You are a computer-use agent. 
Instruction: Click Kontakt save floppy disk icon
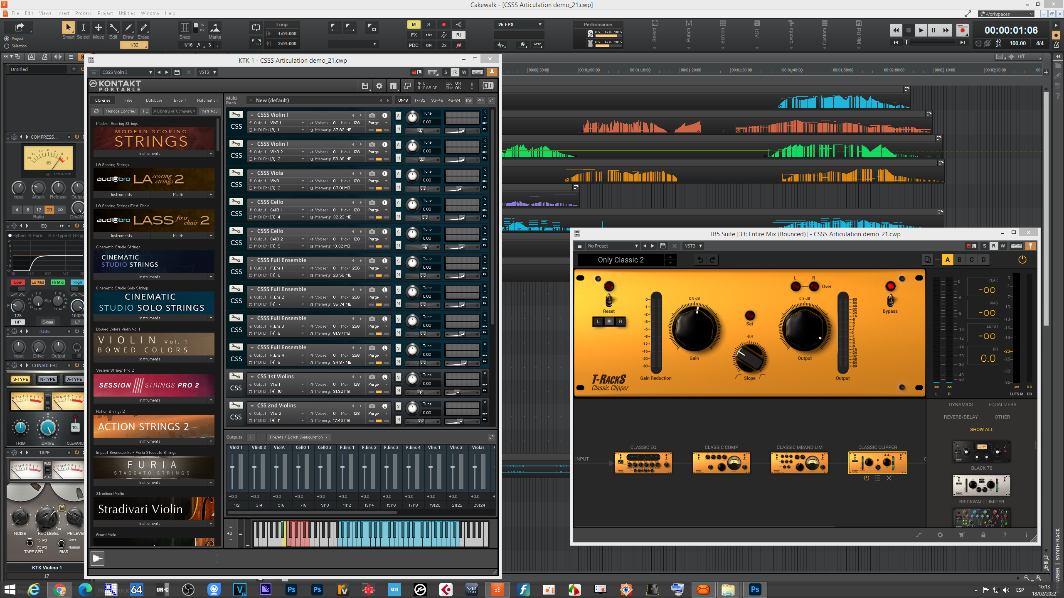(365, 86)
